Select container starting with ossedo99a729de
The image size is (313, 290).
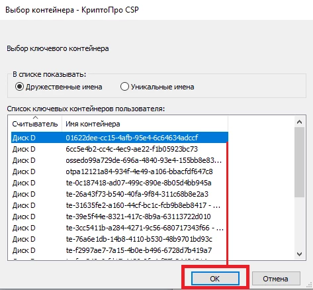(120, 160)
